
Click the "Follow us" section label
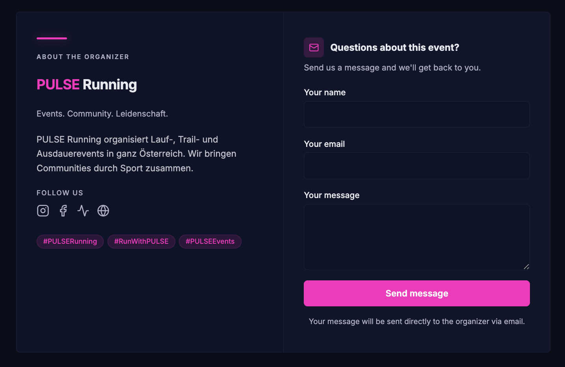click(60, 193)
